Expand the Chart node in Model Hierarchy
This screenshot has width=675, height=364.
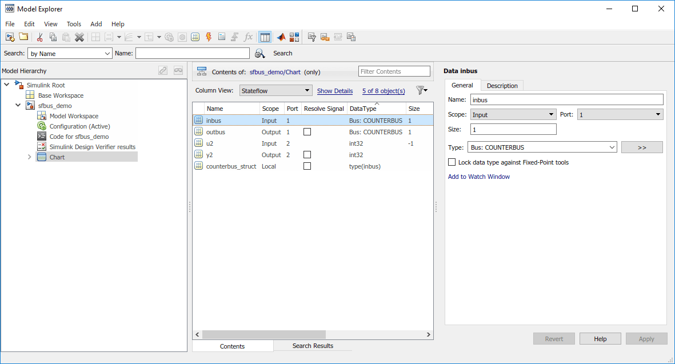[30, 157]
